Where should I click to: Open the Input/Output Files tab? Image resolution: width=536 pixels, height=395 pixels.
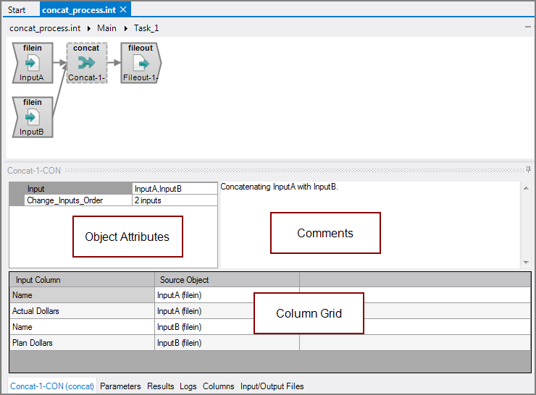272,386
